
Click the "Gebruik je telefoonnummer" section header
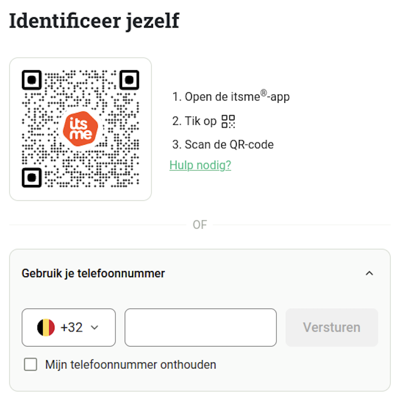[x=93, y=274]
